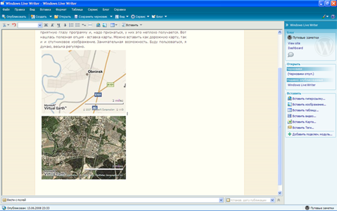337x211 pixels.
Task: Click Вставить таблицу... in the sidebar
Action: [x=305, y=110]
